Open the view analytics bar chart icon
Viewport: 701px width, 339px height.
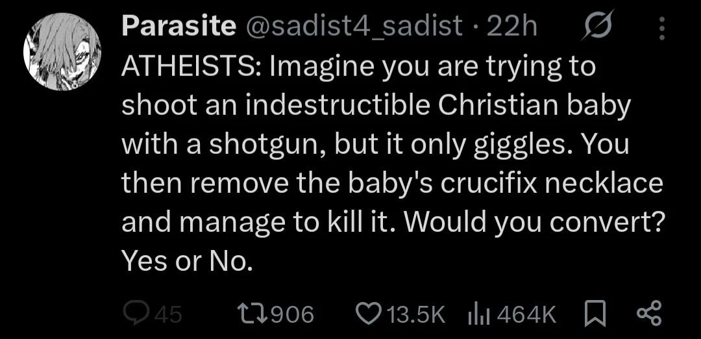pyautogui.click(x=478, y=314)
